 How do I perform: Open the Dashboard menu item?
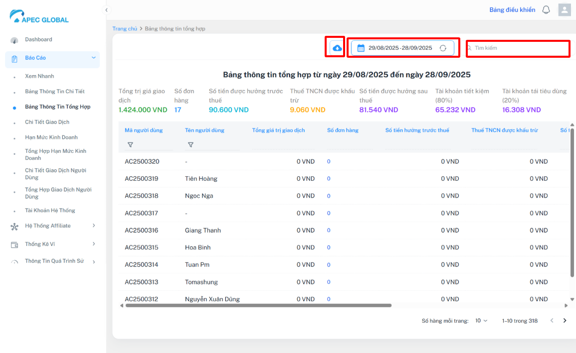tap(38, 40)
